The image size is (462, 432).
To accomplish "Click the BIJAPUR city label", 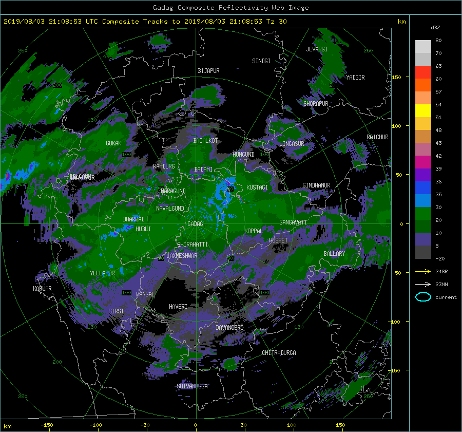I will click(x=208, y=71).
